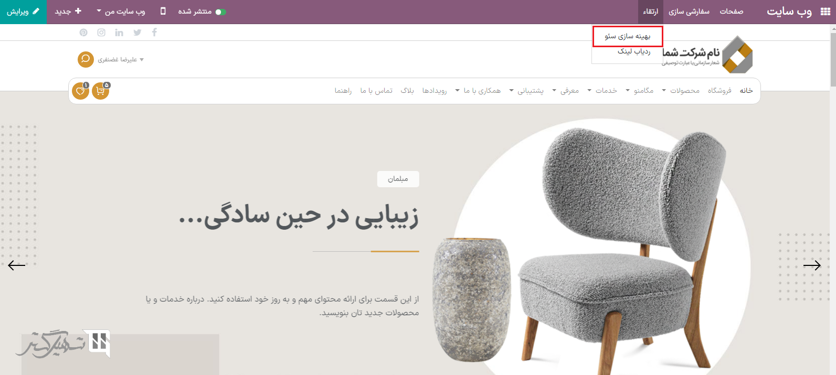Click the مبلمان category badge
Screen dimensions: 836x375
click(x=398, y=179)
